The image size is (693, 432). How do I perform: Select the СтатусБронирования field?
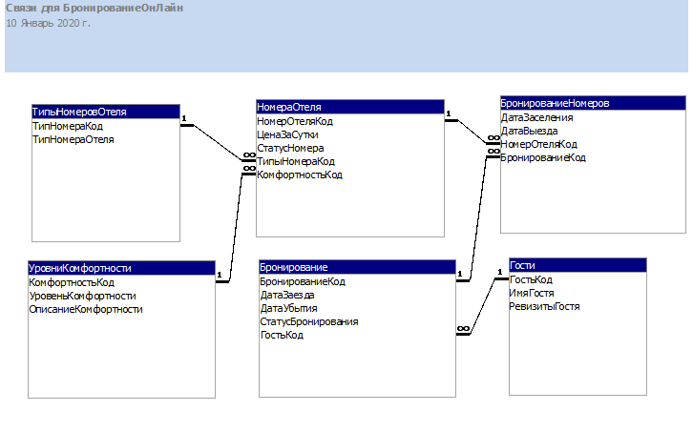click(309, 322)
